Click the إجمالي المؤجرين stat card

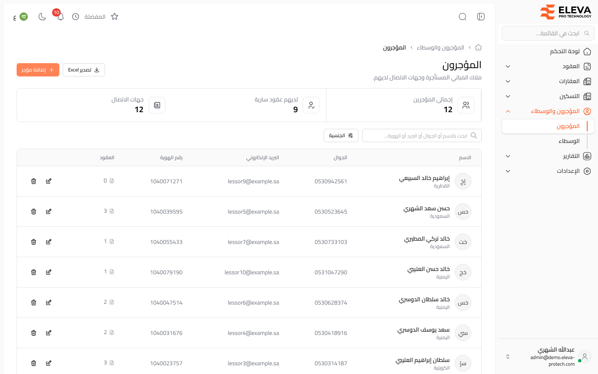(x=404, y=105)
